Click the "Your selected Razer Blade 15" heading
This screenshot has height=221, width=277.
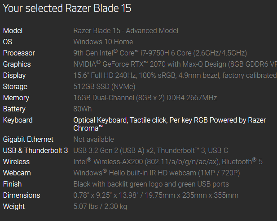[67, 8]
